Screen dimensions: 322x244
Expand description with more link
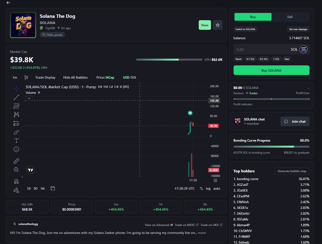click(x=202, y=233)
